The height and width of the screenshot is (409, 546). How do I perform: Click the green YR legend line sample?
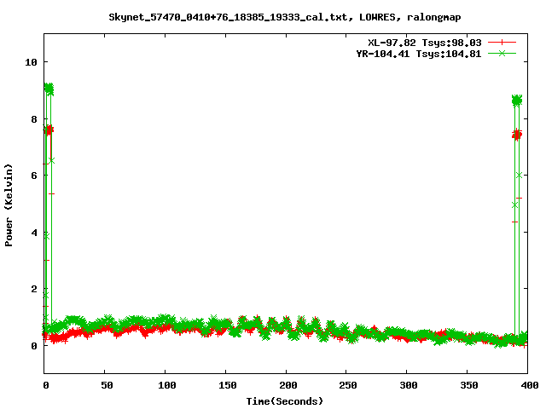502,54
